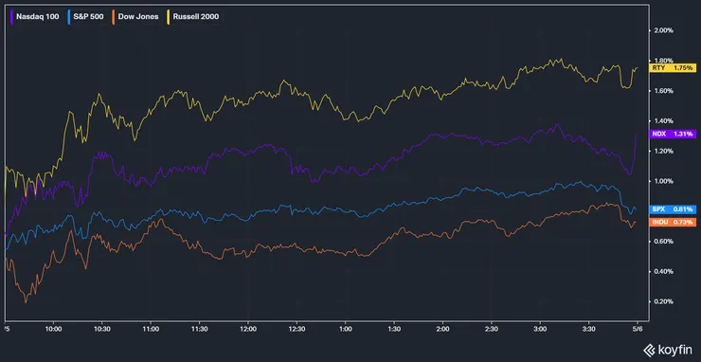Click the 3:00 time axis label
The width and height of the screenshot is (701, 362).
pyautogui.click(x=541, y=329)
